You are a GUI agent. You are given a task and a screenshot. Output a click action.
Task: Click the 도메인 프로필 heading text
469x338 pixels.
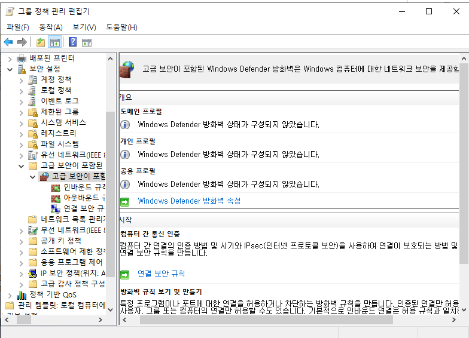141,112
